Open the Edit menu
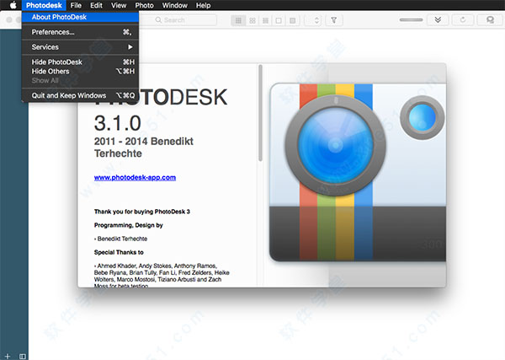This screenshot has width=505, height=360. [96, 5]
